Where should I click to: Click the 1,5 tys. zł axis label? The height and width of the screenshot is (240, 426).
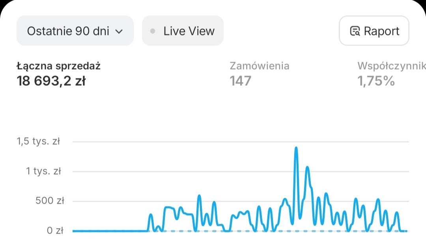pyautogui.click(x=38, y=142)
